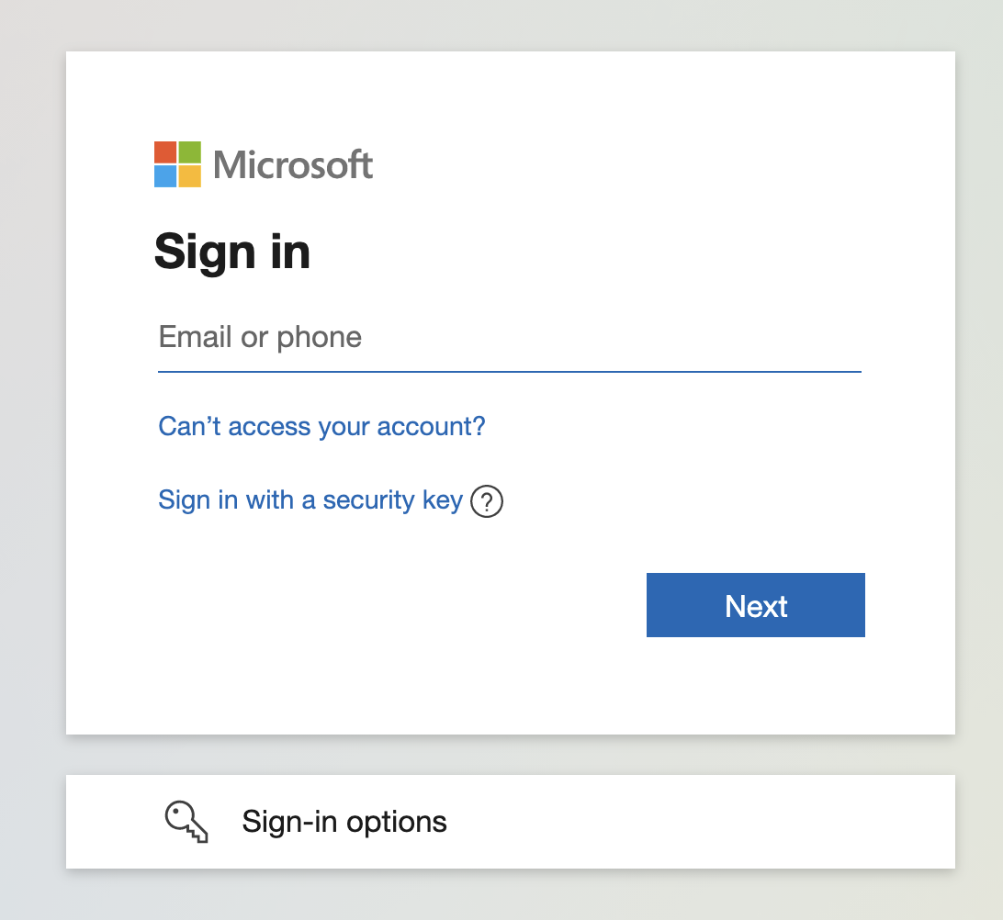Click the blue underline of the email field

509,372
